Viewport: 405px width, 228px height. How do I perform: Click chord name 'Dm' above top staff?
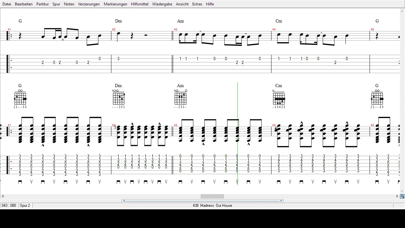[118, 21]
